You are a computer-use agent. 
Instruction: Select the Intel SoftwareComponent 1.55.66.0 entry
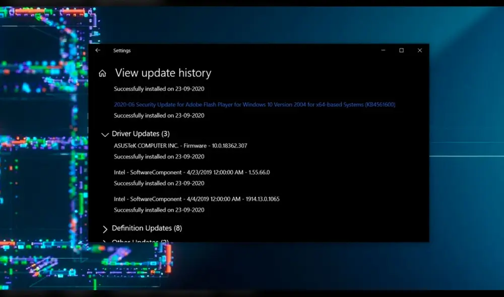(x=192, y=172)
